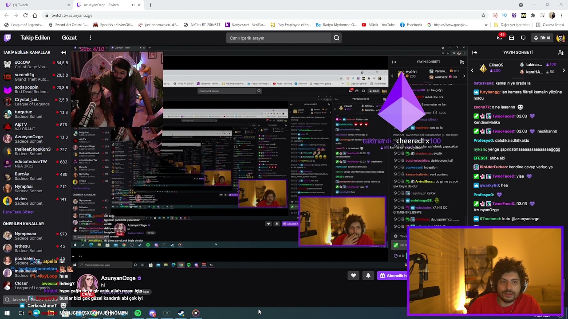This screenshot has width=568, height=319.
Task: Open Kariyer.net bookmark
Action: [x=245, y=25]
